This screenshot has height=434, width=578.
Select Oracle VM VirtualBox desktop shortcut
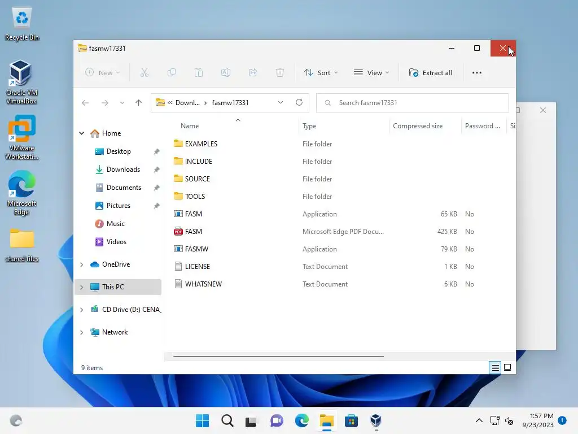(21, 82)
